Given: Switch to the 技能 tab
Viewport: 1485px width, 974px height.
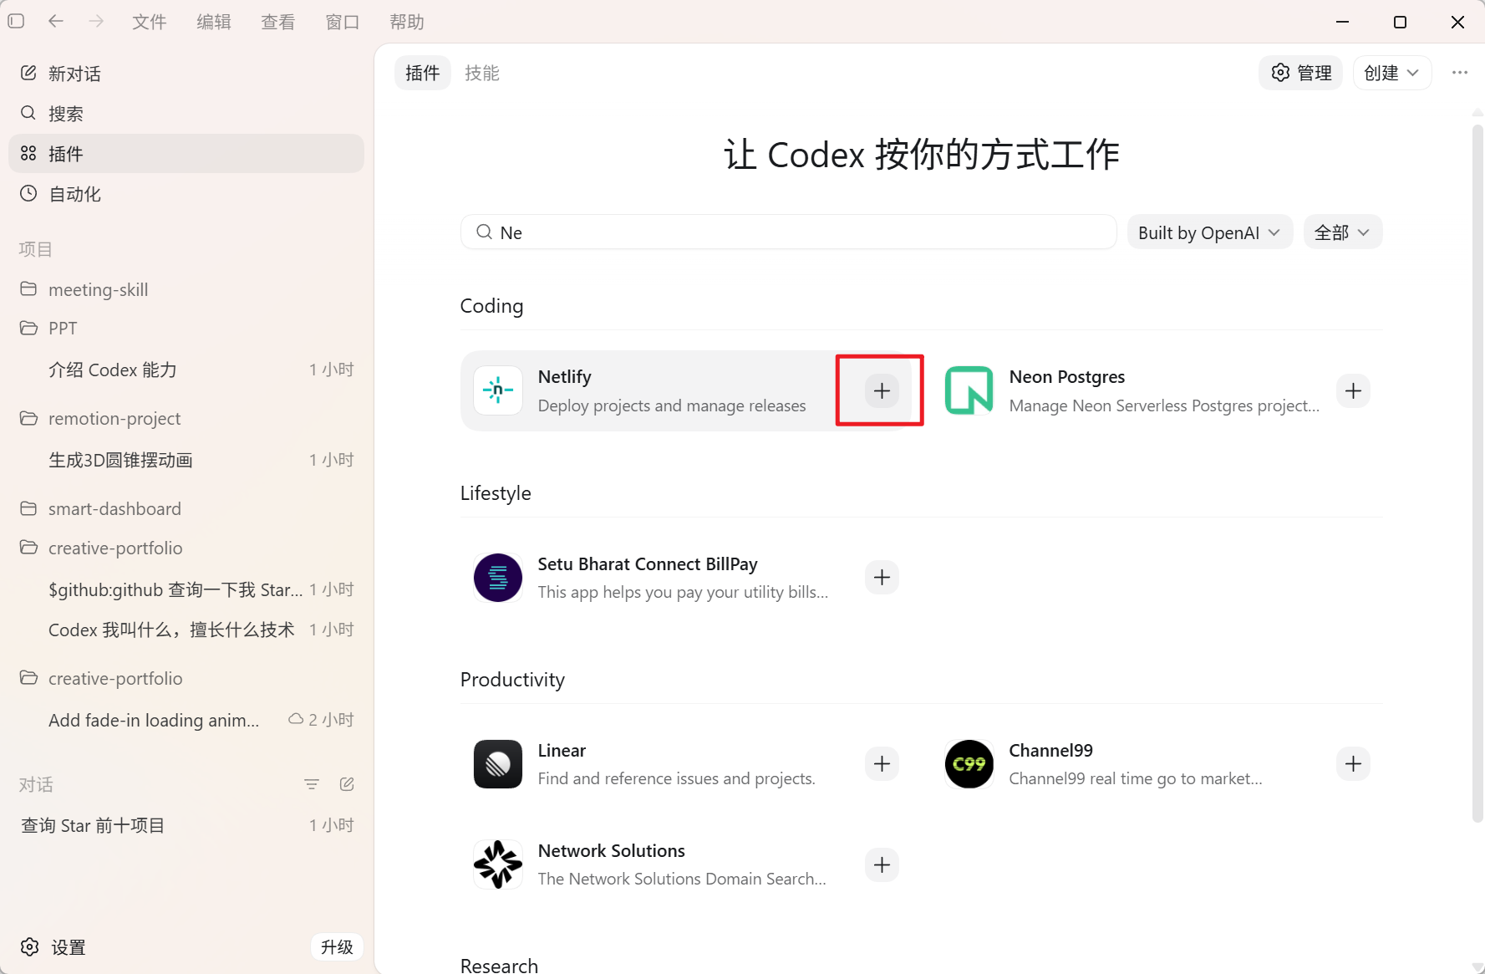Looking at the screenshot, I should pyautogui.click(x=482, y=74).
